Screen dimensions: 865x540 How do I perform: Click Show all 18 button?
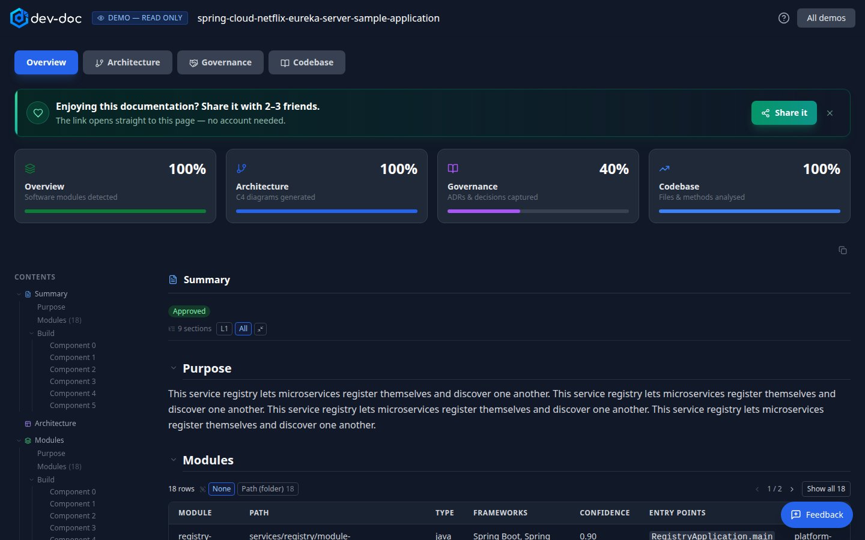coord(826,489)
